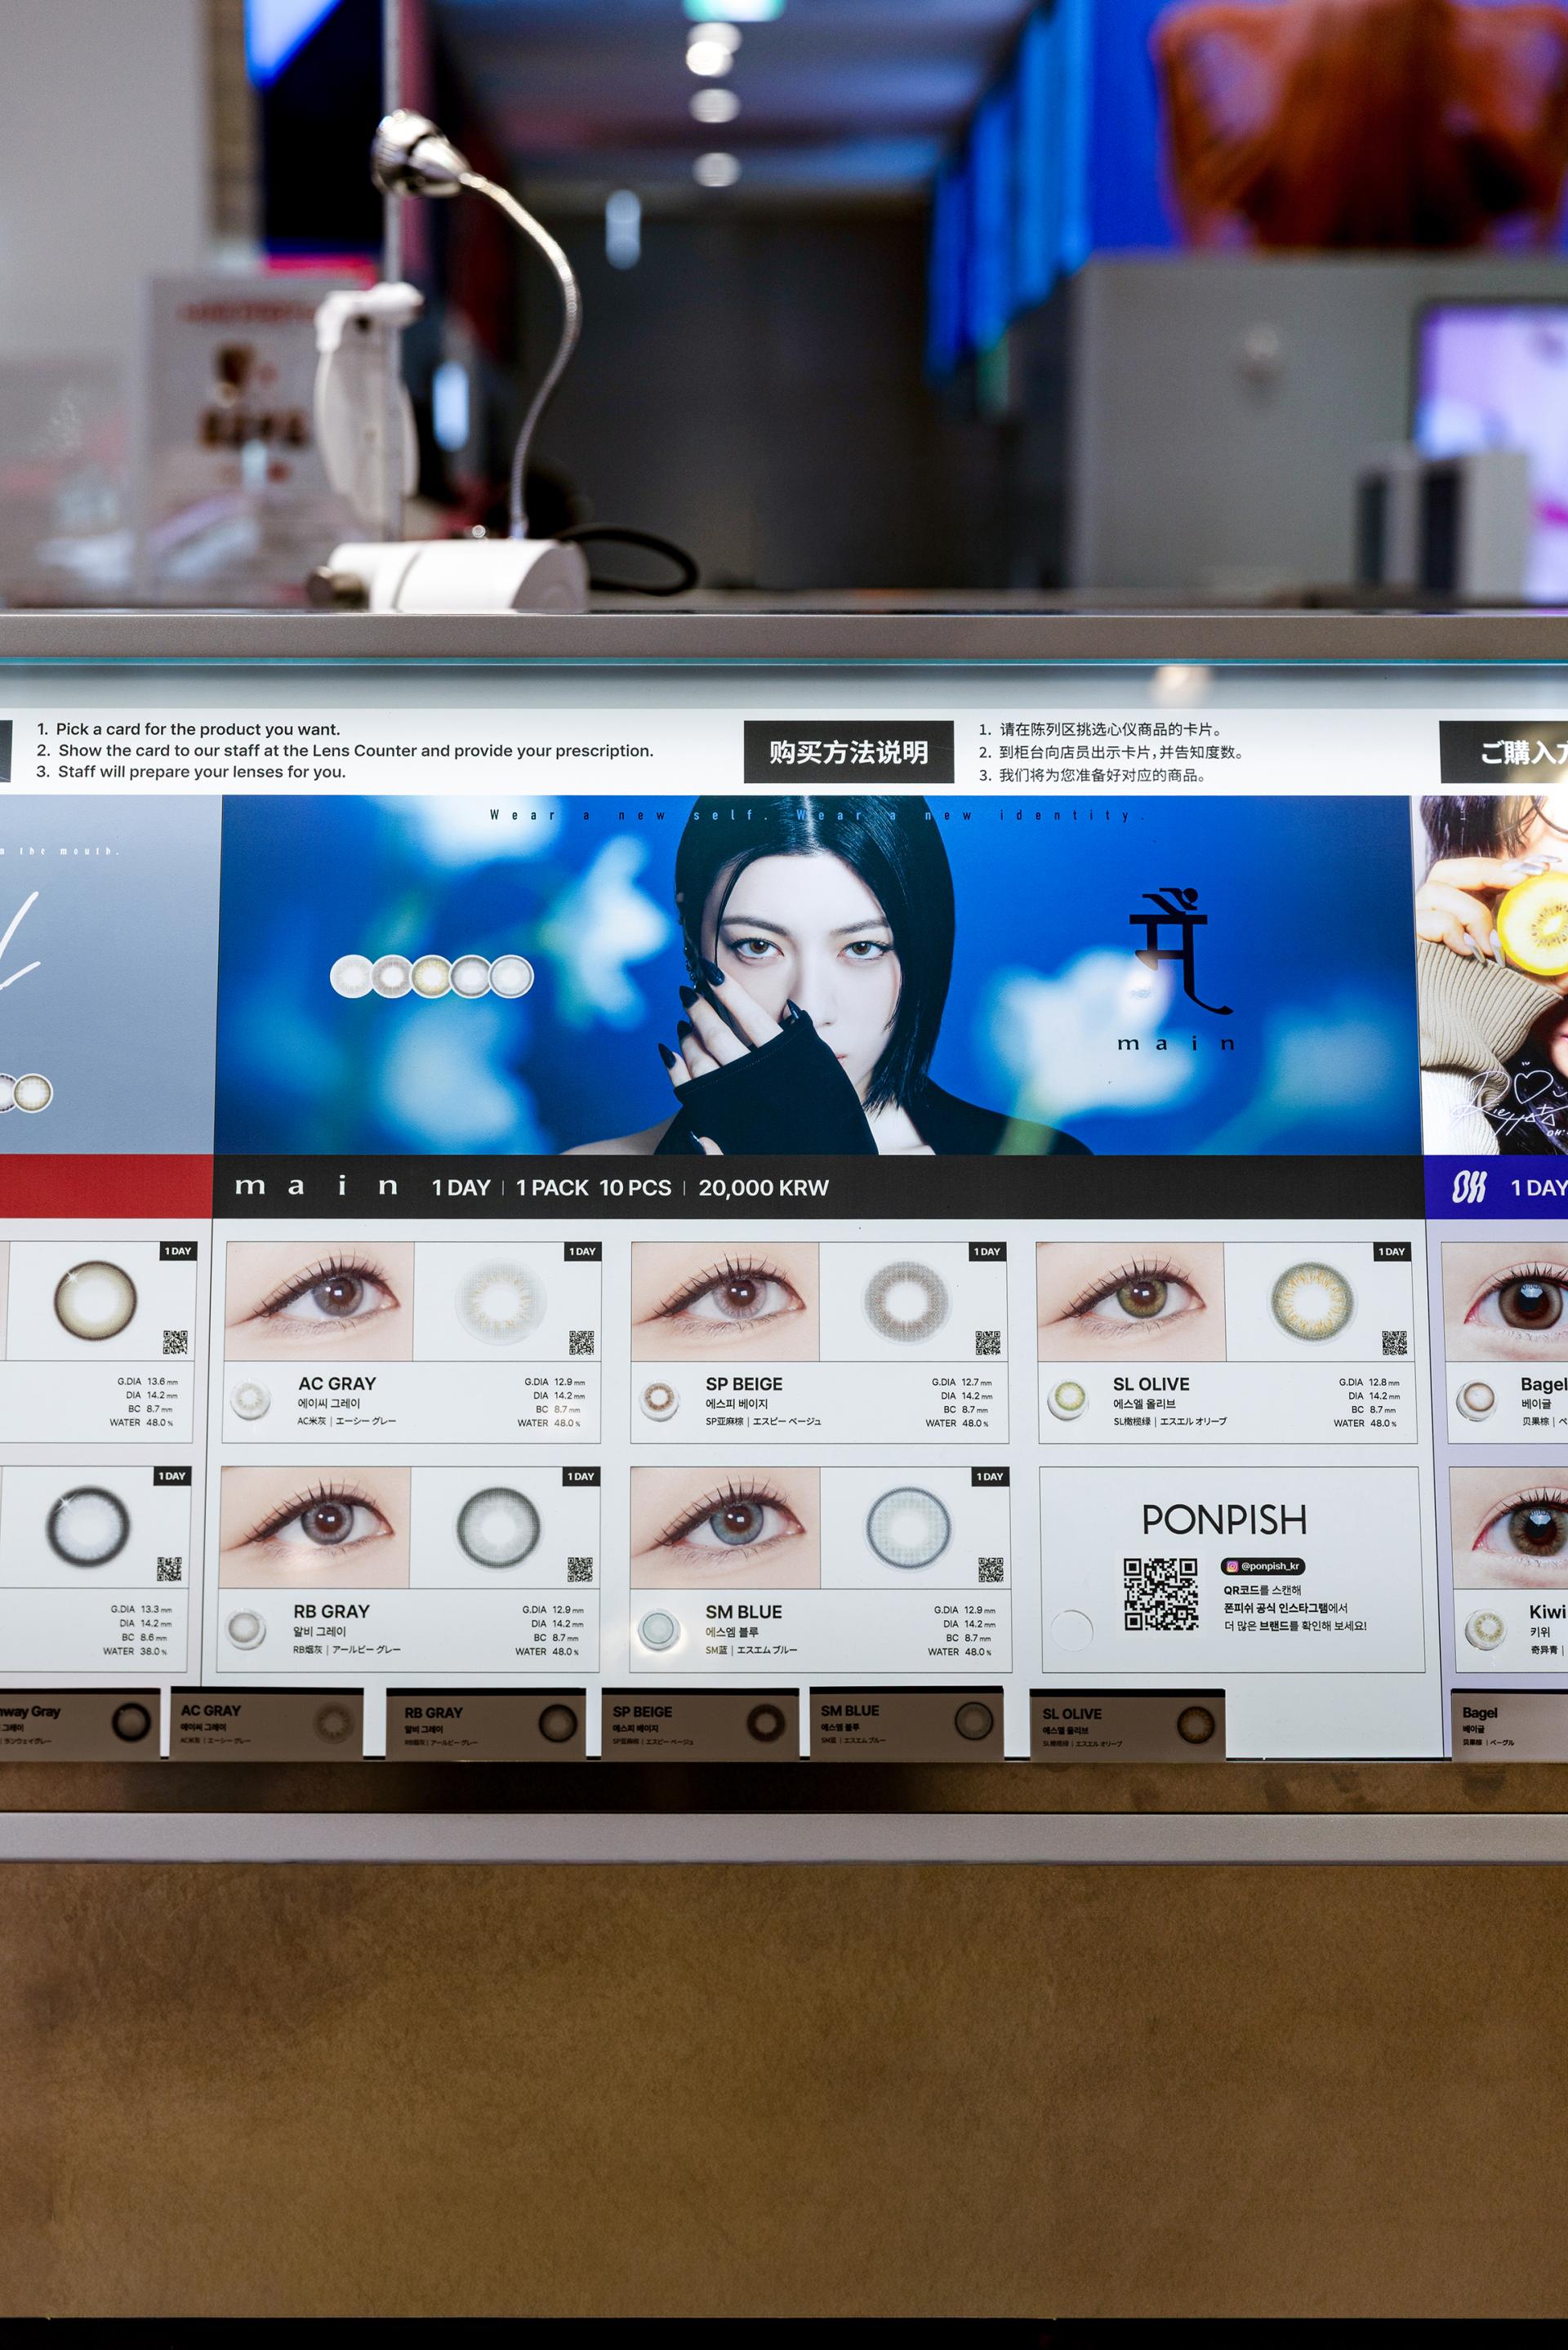The image size is (1568, 2350).
Task: Select the bottom pick card text 'Bagel'
Action: 1480,1712
